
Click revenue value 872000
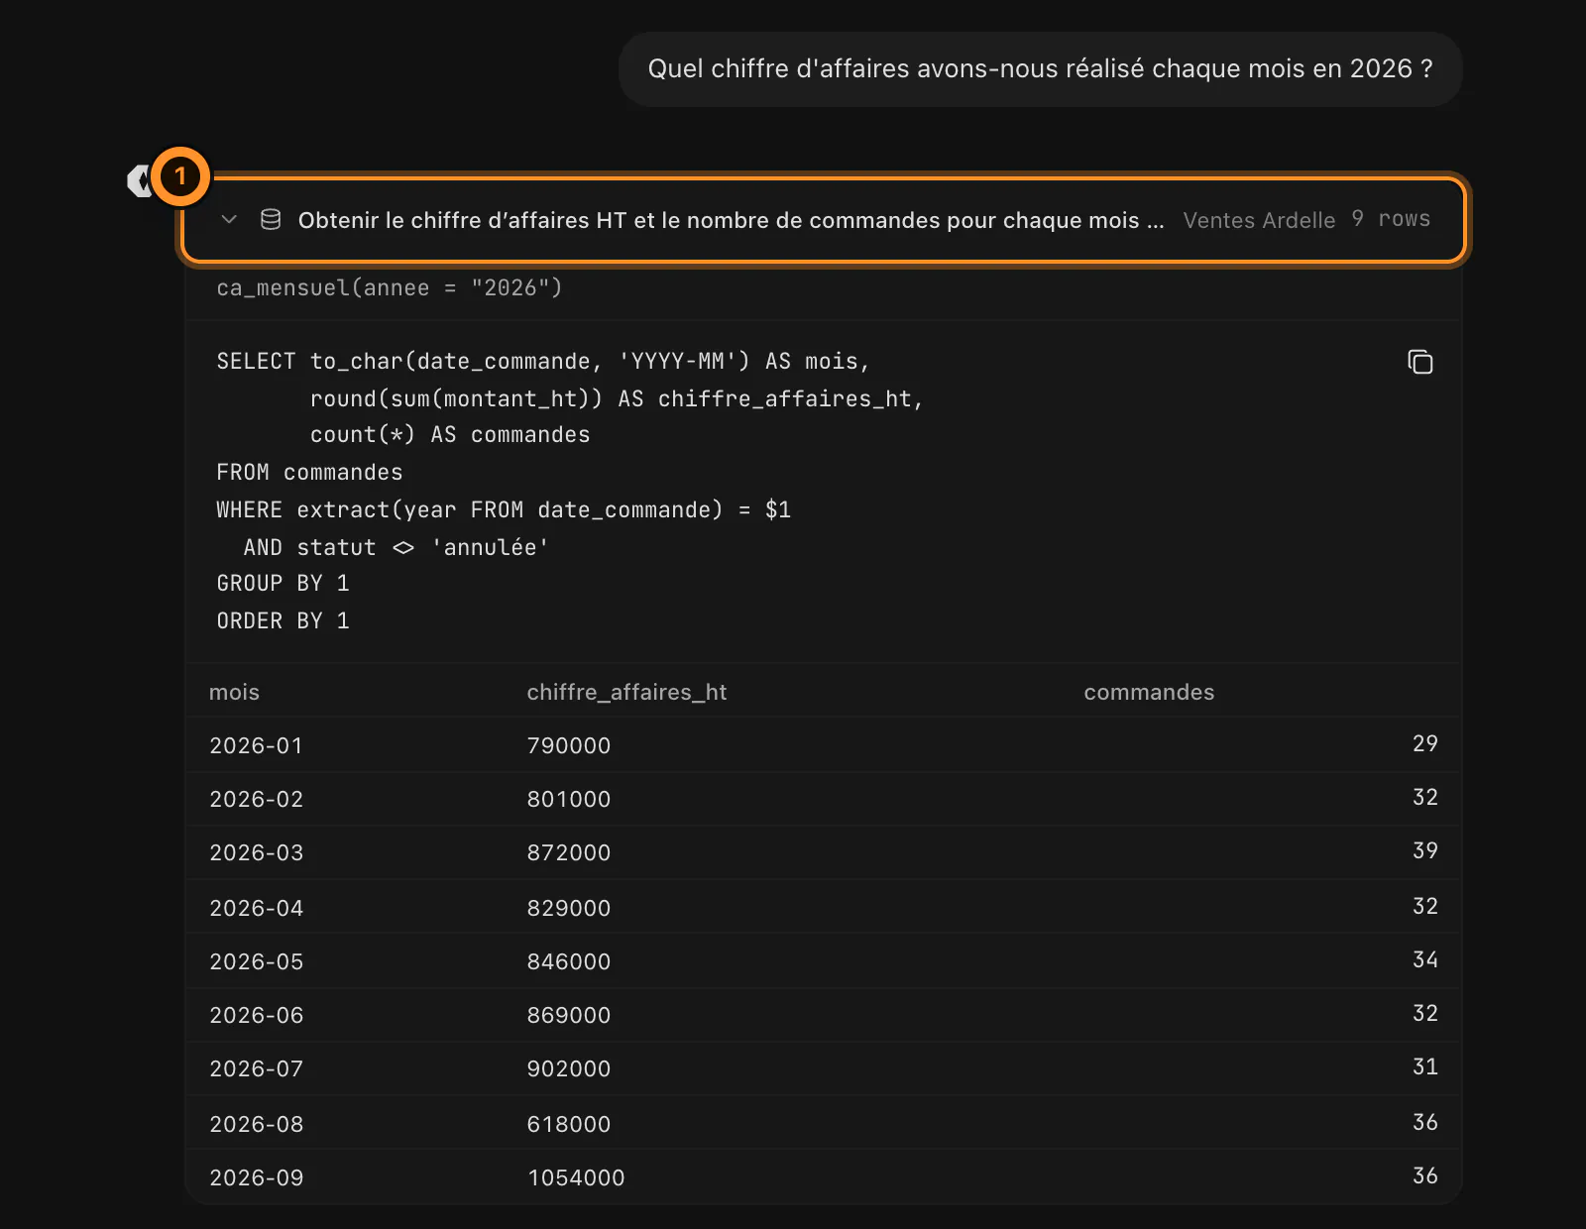click(569, 852)
